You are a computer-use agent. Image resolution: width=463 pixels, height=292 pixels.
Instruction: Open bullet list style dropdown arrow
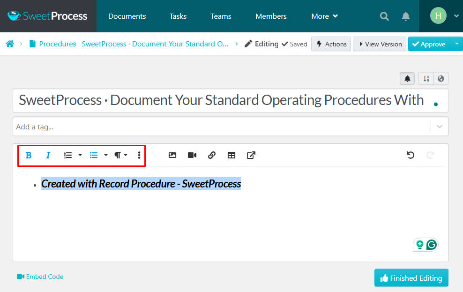(106, 155)
